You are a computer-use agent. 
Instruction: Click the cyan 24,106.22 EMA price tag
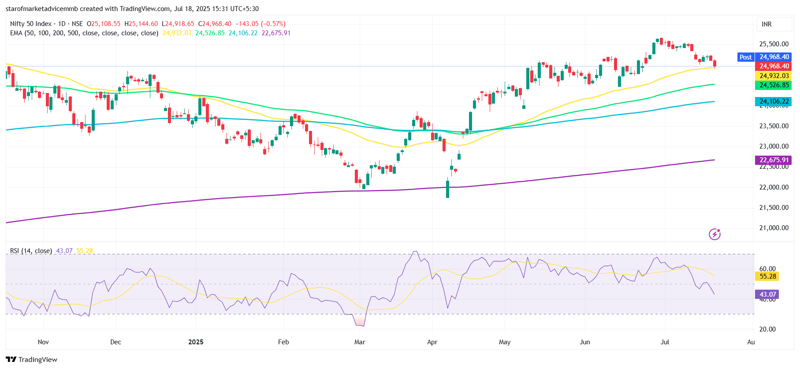[x=774, y=101]
